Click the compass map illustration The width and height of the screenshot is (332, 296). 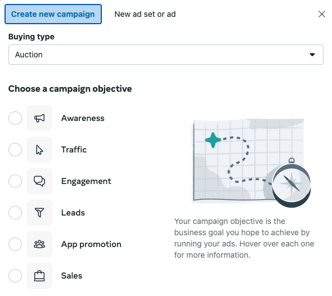(x=251, y=163)
